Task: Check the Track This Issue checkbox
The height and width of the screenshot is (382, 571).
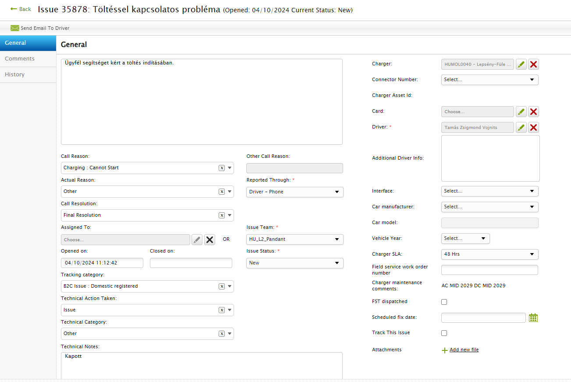Action: click(x=444, y=333)
